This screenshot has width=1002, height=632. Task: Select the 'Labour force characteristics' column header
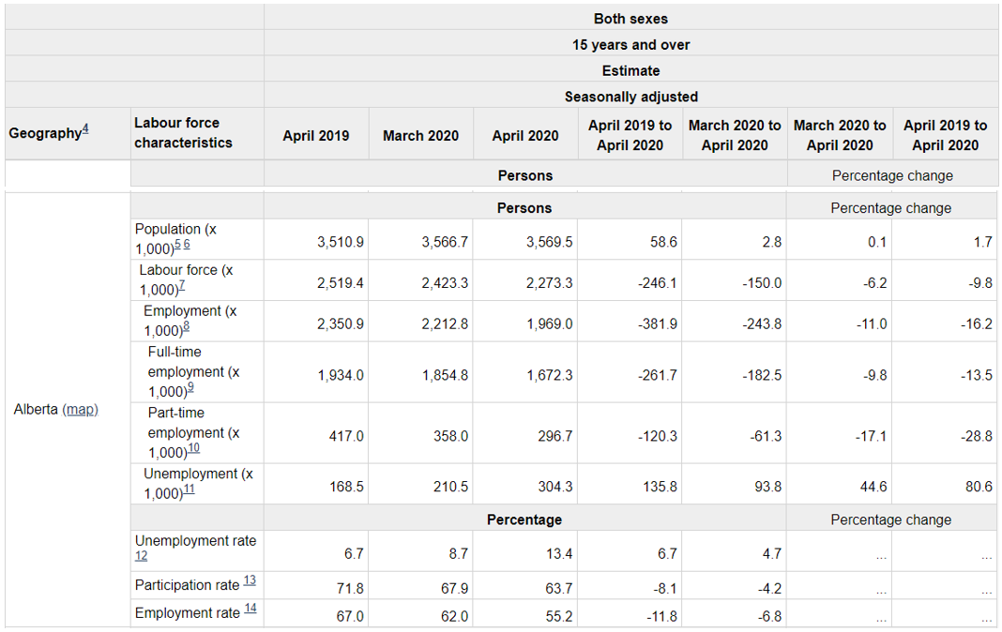coord(197,133)
